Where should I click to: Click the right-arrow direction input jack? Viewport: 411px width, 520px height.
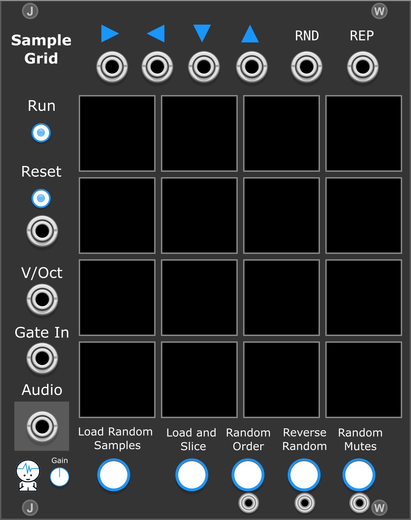coord(112,67)
